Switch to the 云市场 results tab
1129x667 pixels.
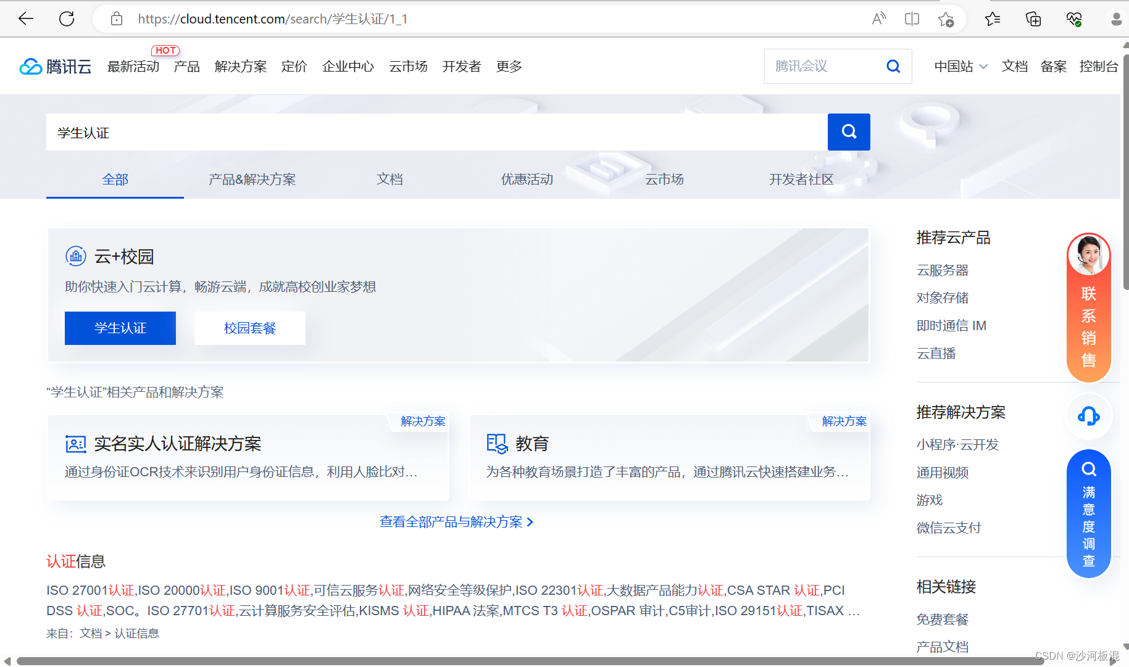click(x=664, y=180)
